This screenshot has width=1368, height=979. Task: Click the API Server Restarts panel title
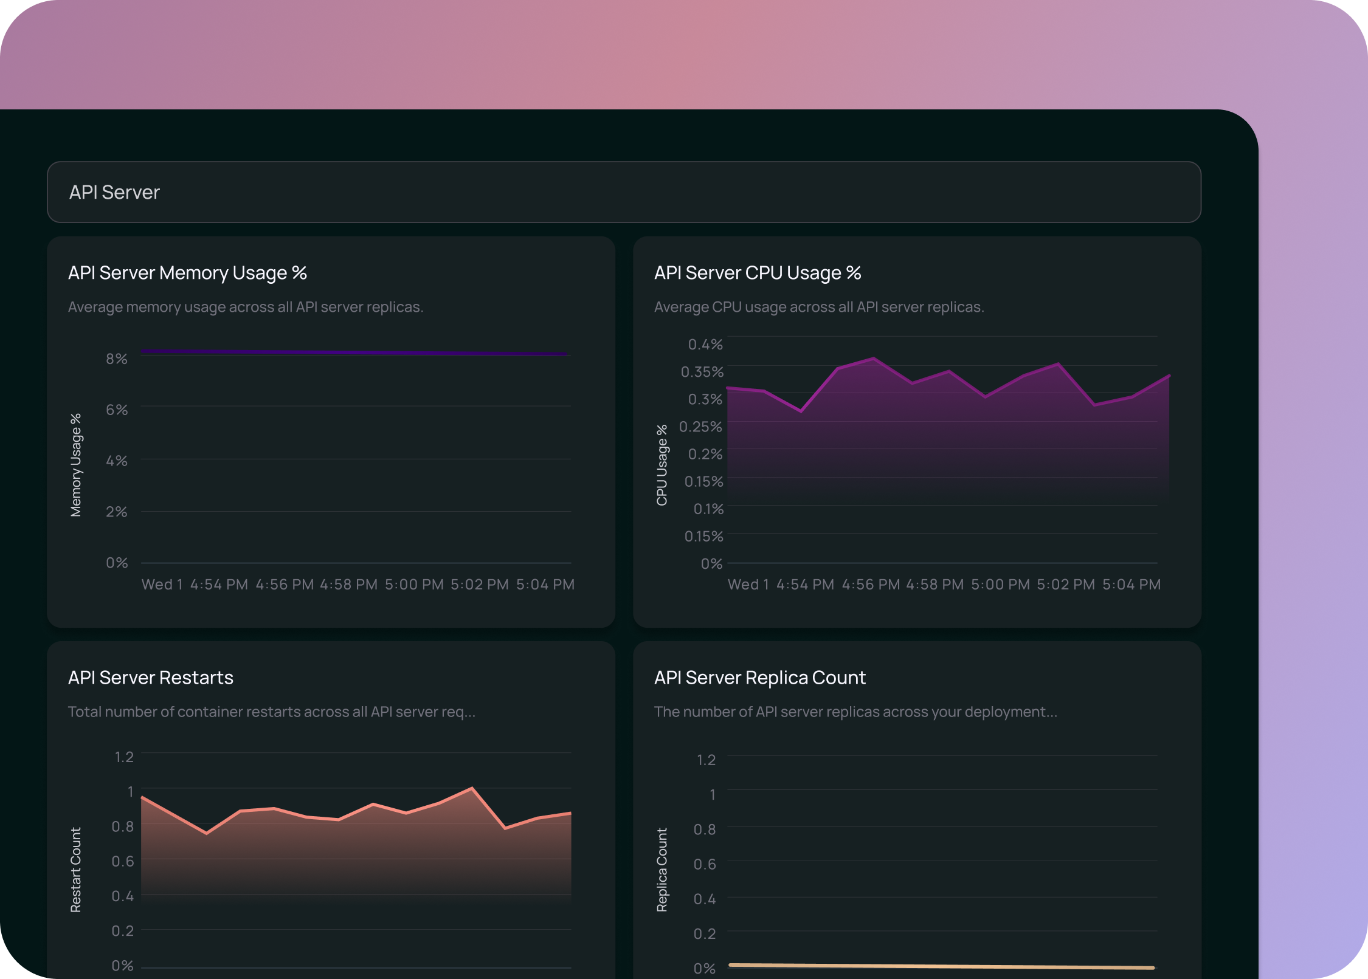pos(151,678)
